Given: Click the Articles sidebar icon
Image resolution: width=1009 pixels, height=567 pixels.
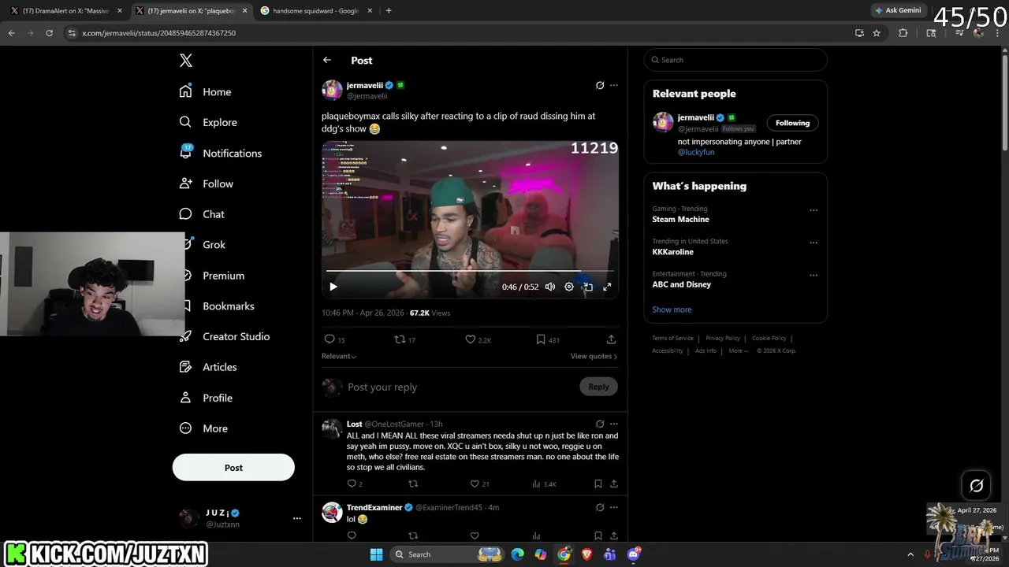Looking at the screenshot, I should click(186, 367).
